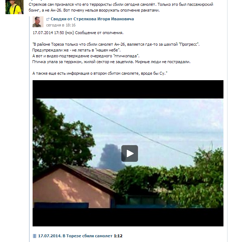Open 'Сводки от Стрелкова Игоря Ивановича' group link

coord(92,19)
